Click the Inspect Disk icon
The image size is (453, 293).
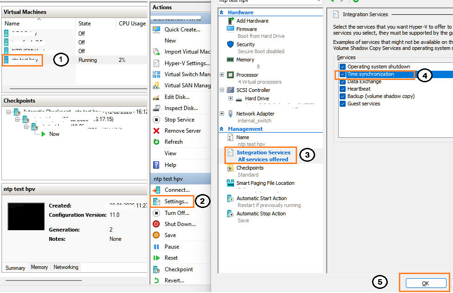tap(156, 108)
